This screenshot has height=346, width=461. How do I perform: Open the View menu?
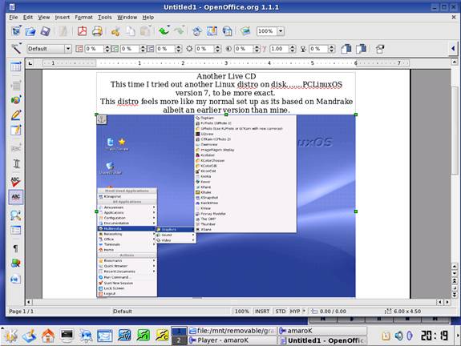(44, 18)
